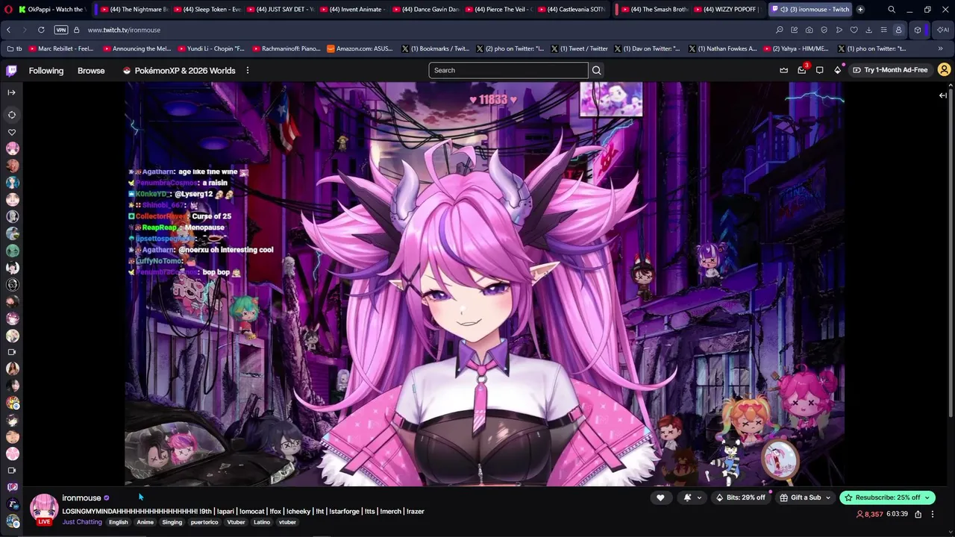Select the Singing tag
This screenshot has height=537, width=955.
coord(172,522)
